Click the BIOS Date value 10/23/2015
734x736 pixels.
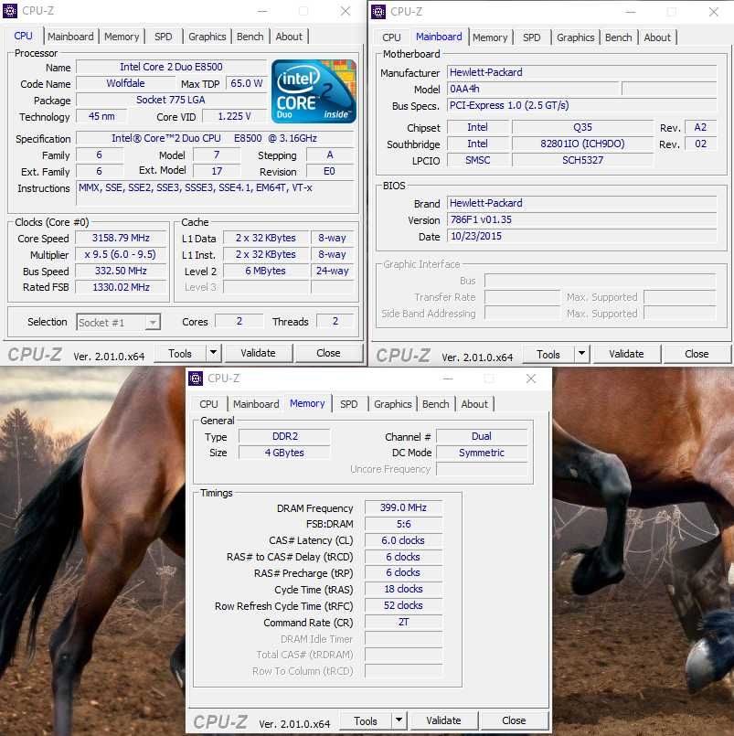click(582, 236)
